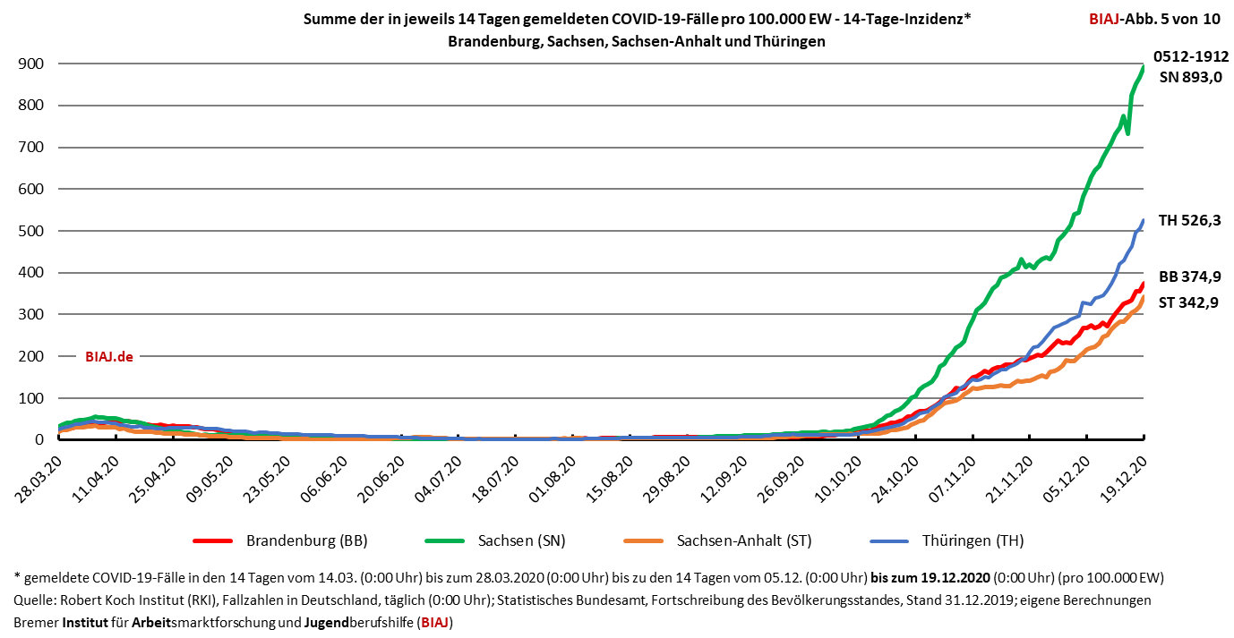Click the x-axis date 05.12.20
1234x638 pixels.
point(1068,478)
